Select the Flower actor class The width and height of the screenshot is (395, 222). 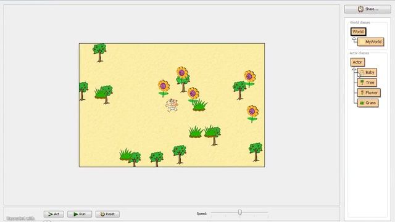coord(369,92)
